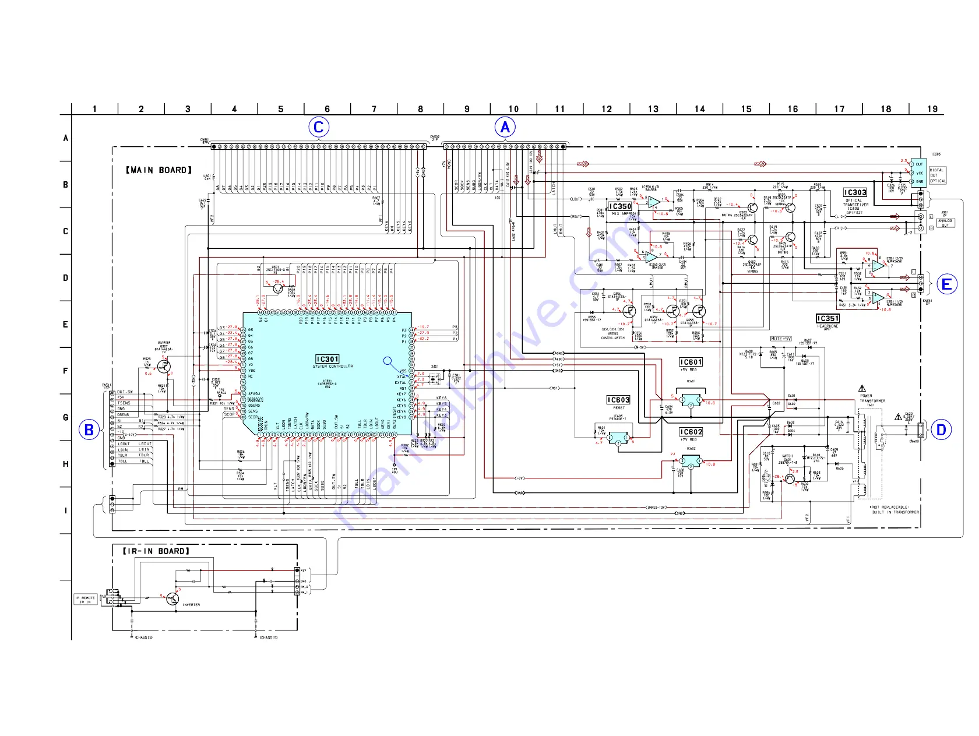Click the SYSTEM CONTROLLER caption
Viewport: 979px width, 736px height.
333,367
